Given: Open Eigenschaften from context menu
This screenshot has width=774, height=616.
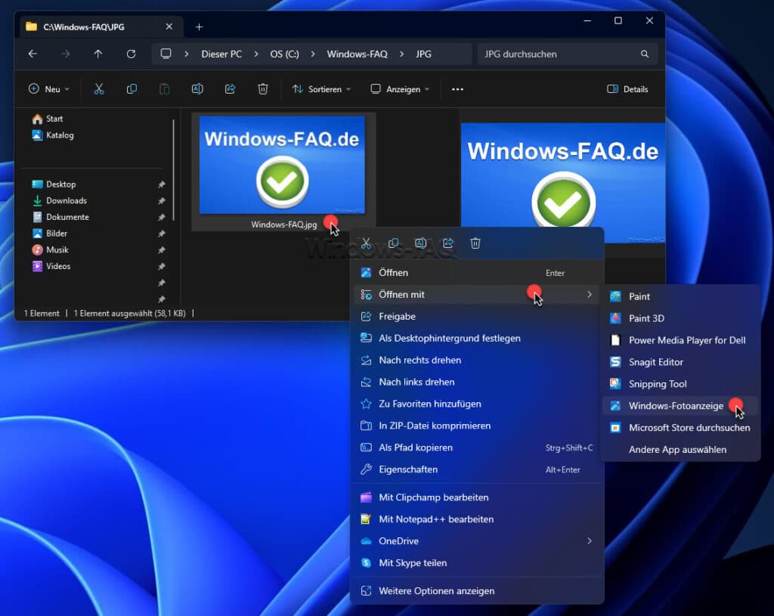Looking at the screenshot, I should [x=477, y=469].
